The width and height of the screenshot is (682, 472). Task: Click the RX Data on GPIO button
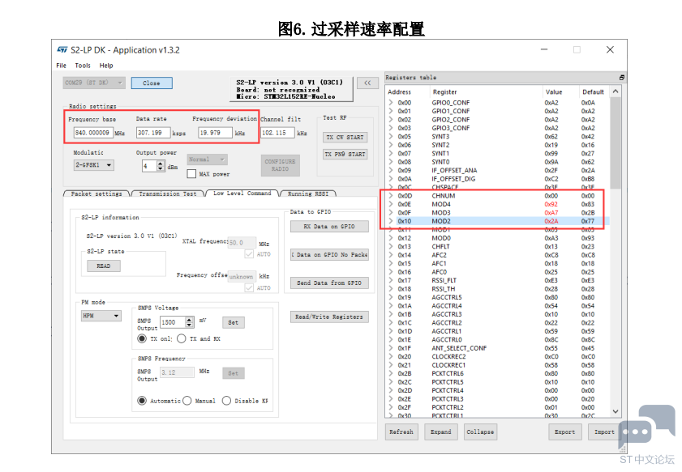[x=329, y=227]
